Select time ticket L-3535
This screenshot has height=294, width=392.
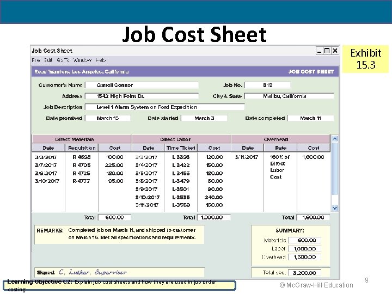(x=181, y=197)
